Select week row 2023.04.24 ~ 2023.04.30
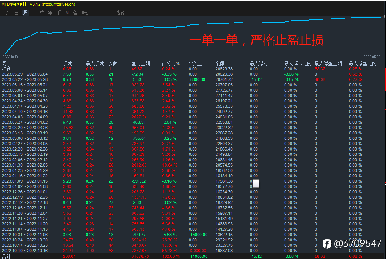Screen dimensions: 386x259 click(193, 101)
